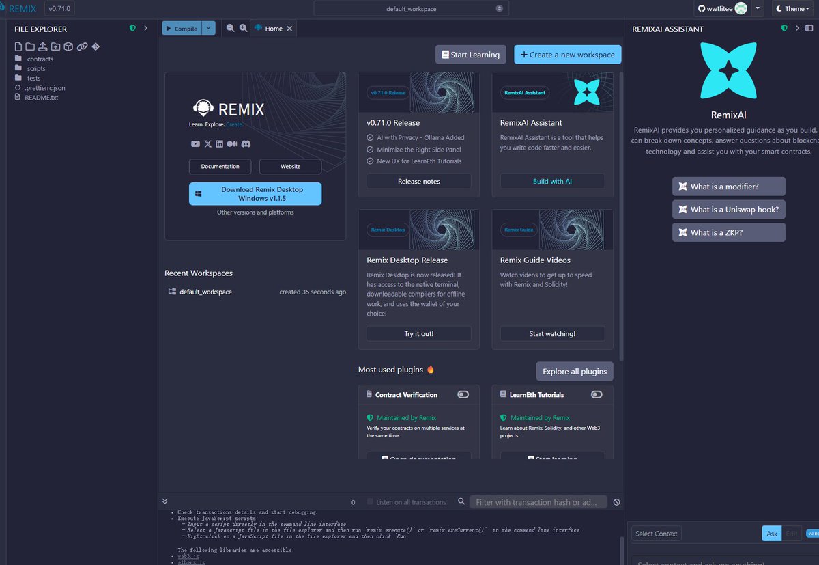The width and height of the screenshot is (819, 565).
Task: Open the GitHub account dropdown arrow
Action: [x=758, y=8]
